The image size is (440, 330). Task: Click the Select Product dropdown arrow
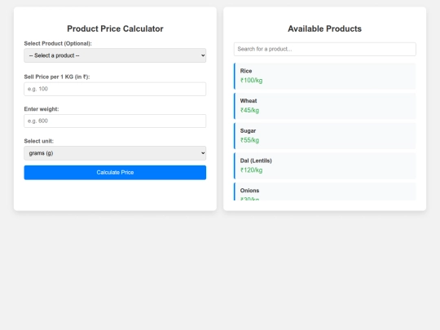203,55
